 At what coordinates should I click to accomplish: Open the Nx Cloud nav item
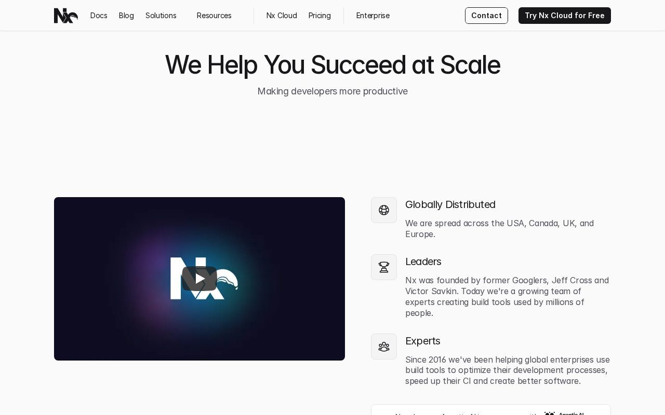coord(282,16)
